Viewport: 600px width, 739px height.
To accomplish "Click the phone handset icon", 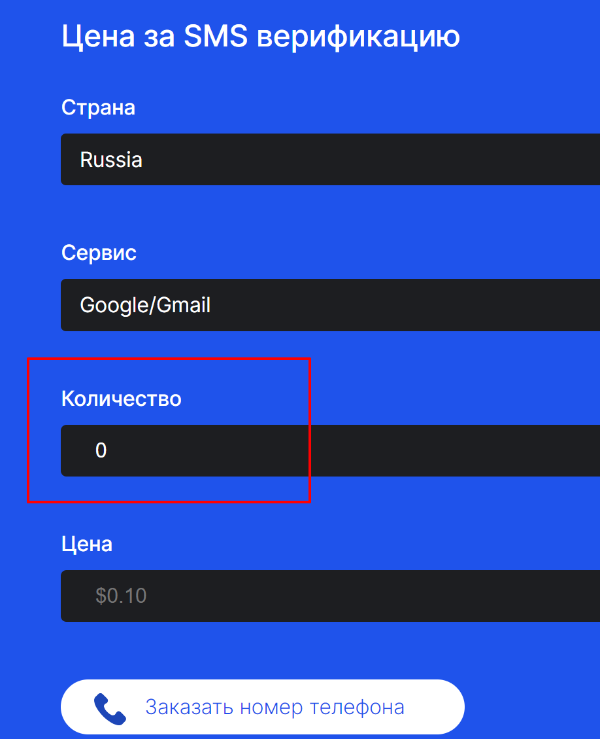I will click(110, 708).
